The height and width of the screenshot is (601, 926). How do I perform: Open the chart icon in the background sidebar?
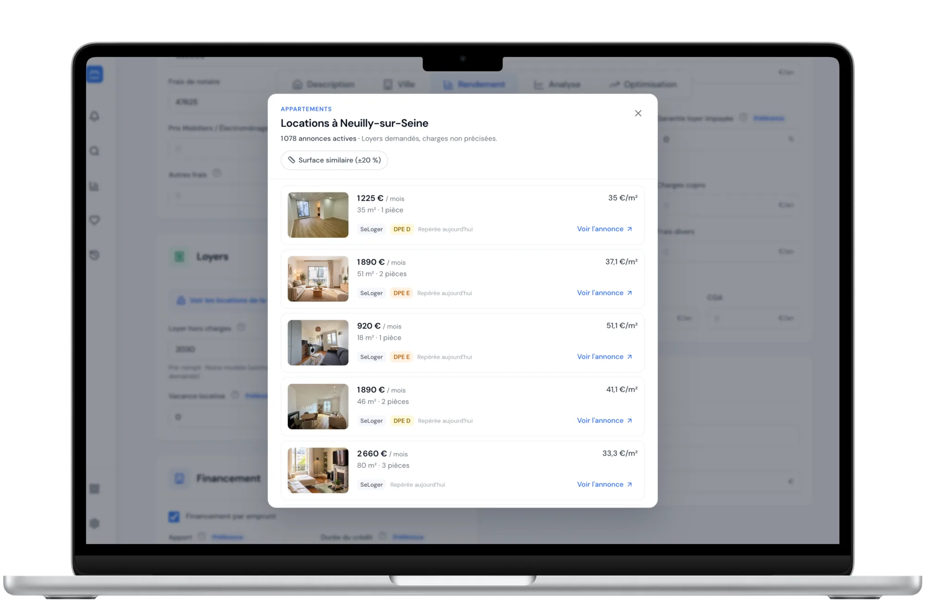tap(94, 186)
